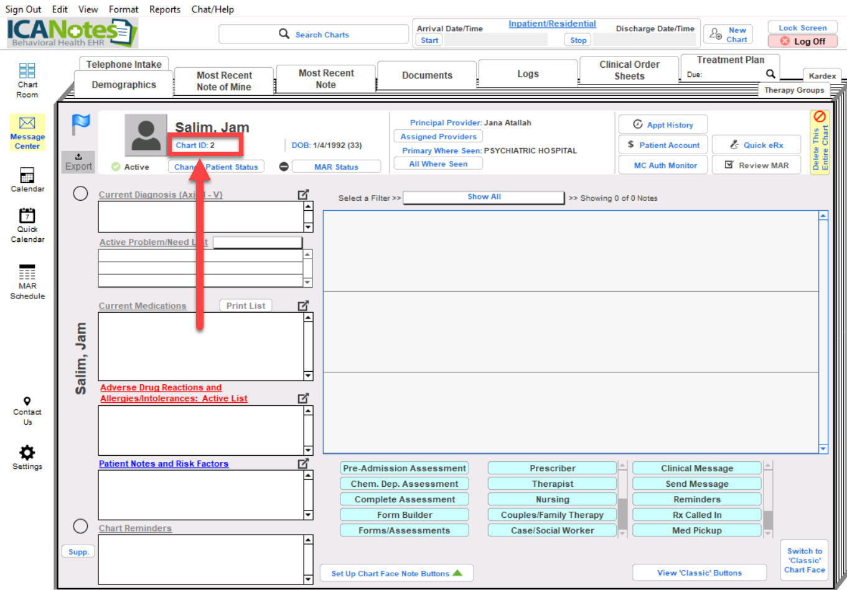Open Settings gear in sidebar
The width and height of the screenshot is (847, 590).
[x=27, y=452]
